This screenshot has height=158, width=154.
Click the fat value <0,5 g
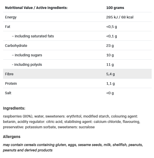tap(111, 27)
